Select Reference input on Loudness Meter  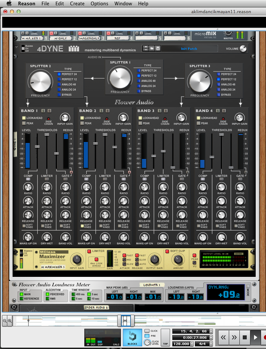[22, 299]
